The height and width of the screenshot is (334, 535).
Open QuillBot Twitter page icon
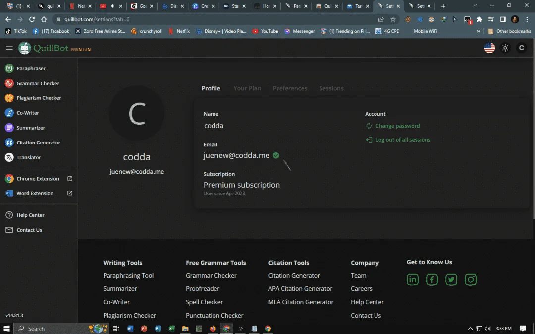tap(451, 280)
